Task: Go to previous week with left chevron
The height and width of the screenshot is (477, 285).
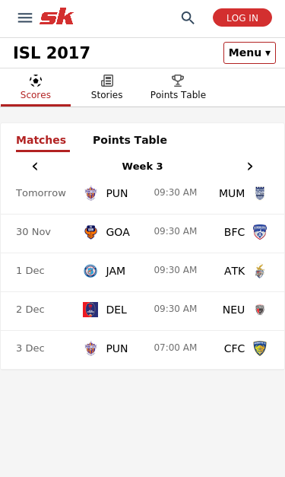Action: click(35, 167)
